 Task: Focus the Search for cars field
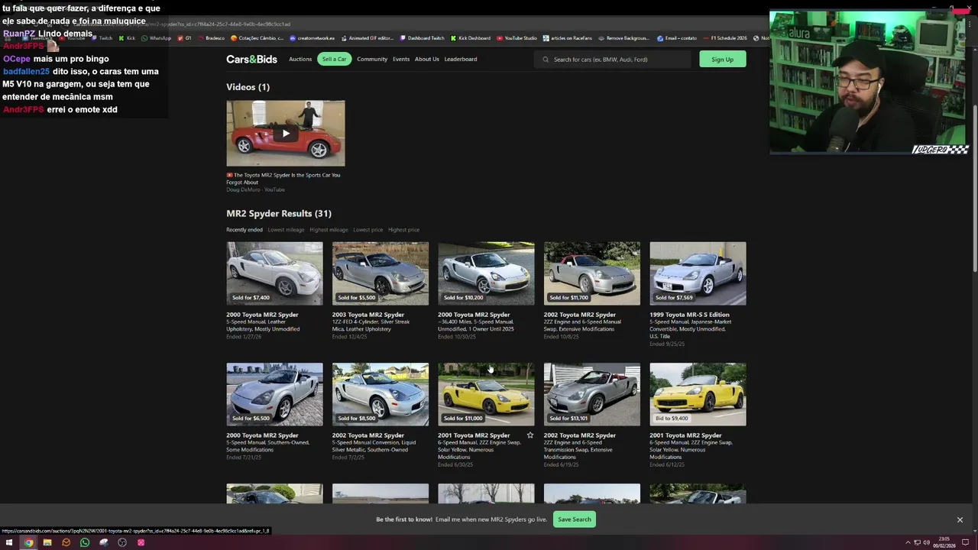tap(613, 60)
